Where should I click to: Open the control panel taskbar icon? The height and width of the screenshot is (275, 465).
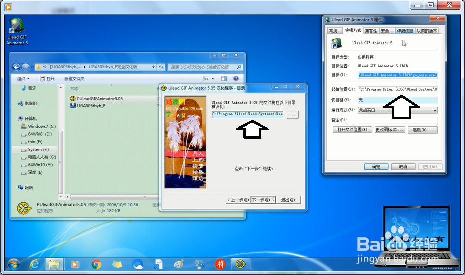pos(199,264)
